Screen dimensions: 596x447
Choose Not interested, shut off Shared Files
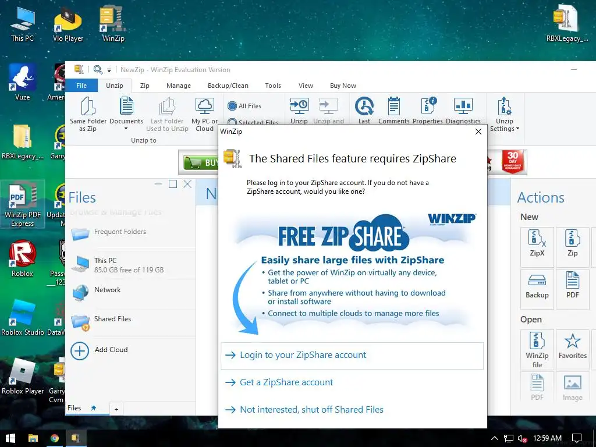(352, 410)
